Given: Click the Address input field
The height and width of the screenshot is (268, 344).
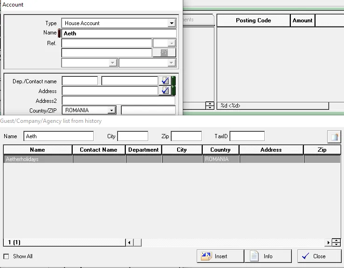Looking at the screenshot, I should tap(110, 90).
